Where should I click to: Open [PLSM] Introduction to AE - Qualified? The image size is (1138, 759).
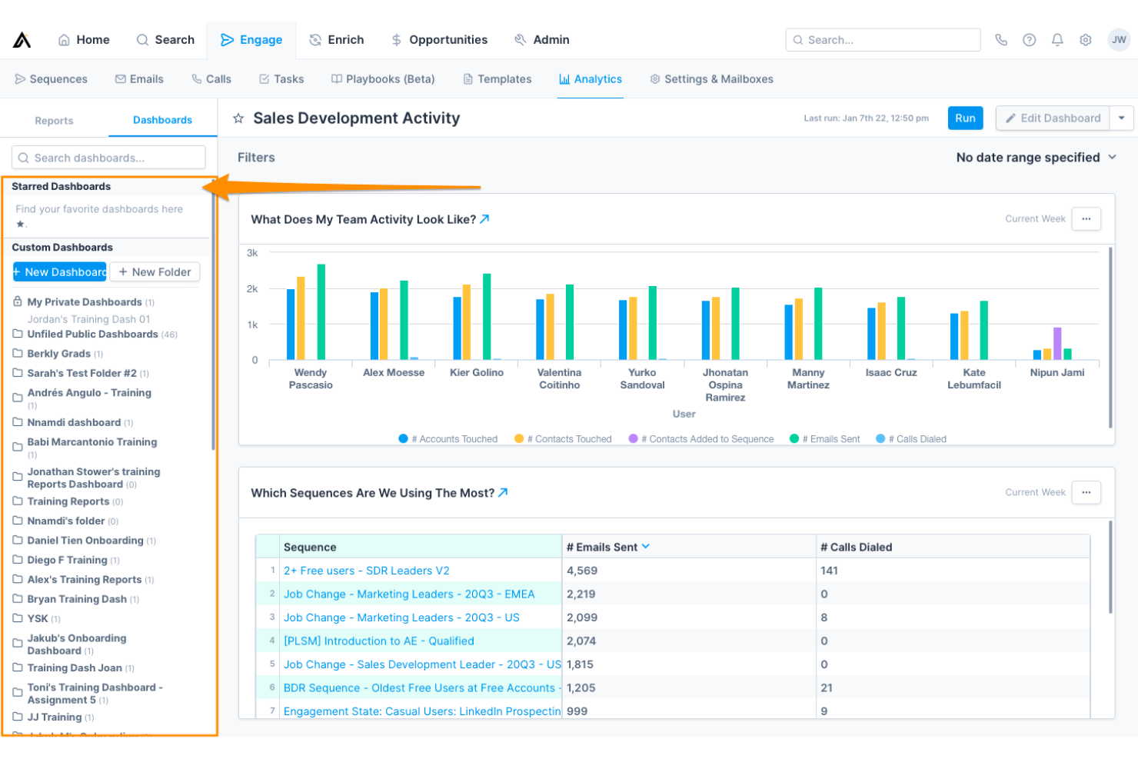pyautogui.click(x=378, y=641)
